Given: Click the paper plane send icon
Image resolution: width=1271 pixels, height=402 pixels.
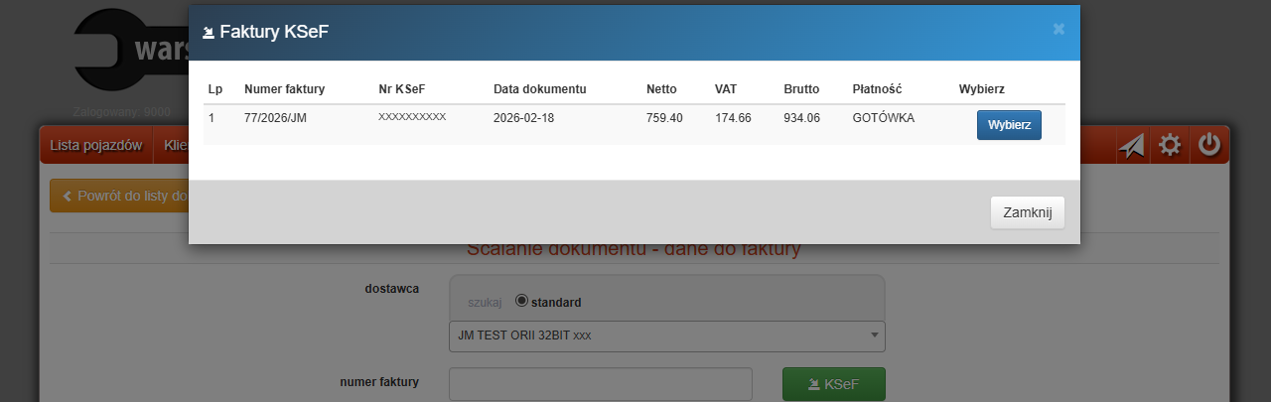Looking at the screenshot, I should (x=1131, y=145).
